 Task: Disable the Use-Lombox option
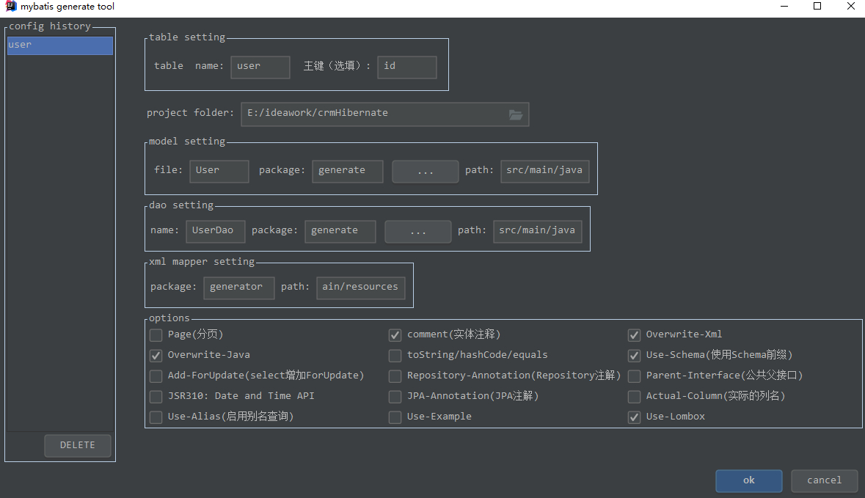634,417
